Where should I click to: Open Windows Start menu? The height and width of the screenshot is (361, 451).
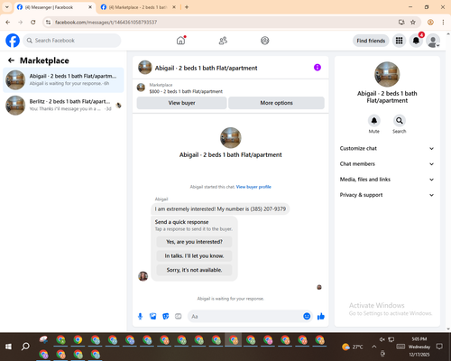(8, 347)
